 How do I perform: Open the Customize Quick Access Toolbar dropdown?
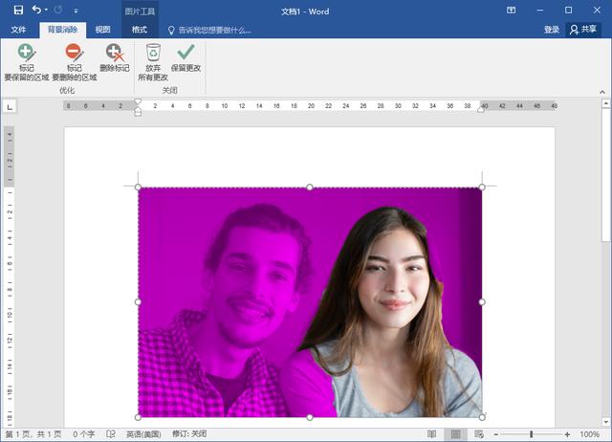click(76, 10)
